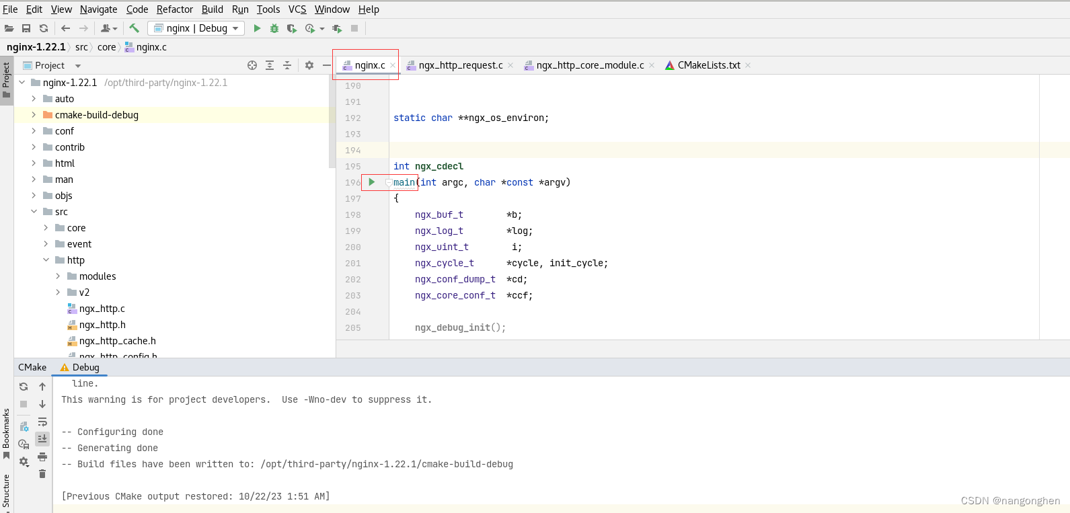Open the CMake panel gear dropdown
Image resolution: width=1070 pixels, height=513 pixels.
(24, 462)
